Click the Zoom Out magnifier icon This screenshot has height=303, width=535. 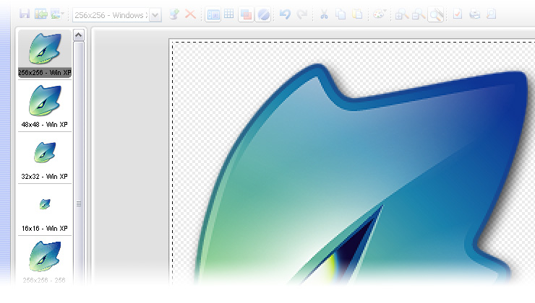click(x=419, y=14)
